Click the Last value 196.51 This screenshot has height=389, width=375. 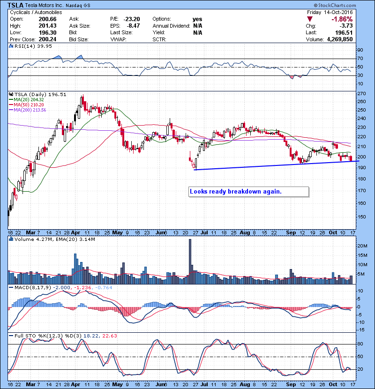[x=344, y=33]
